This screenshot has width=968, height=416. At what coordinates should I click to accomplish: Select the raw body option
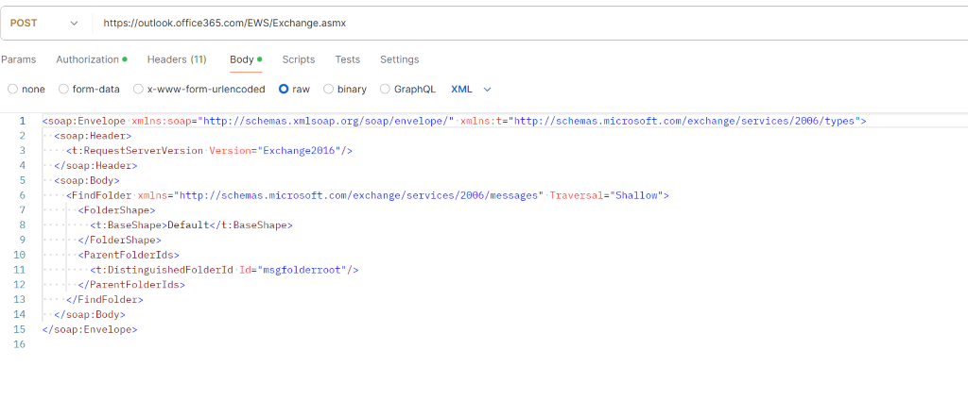294,89
